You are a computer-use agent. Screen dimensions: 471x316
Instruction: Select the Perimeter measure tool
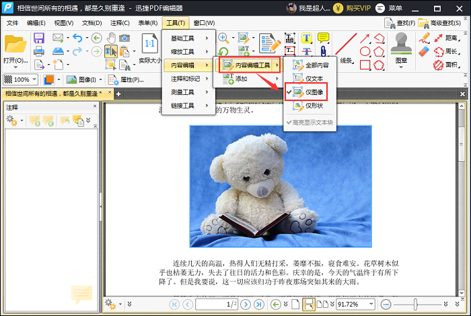point(447,51)
